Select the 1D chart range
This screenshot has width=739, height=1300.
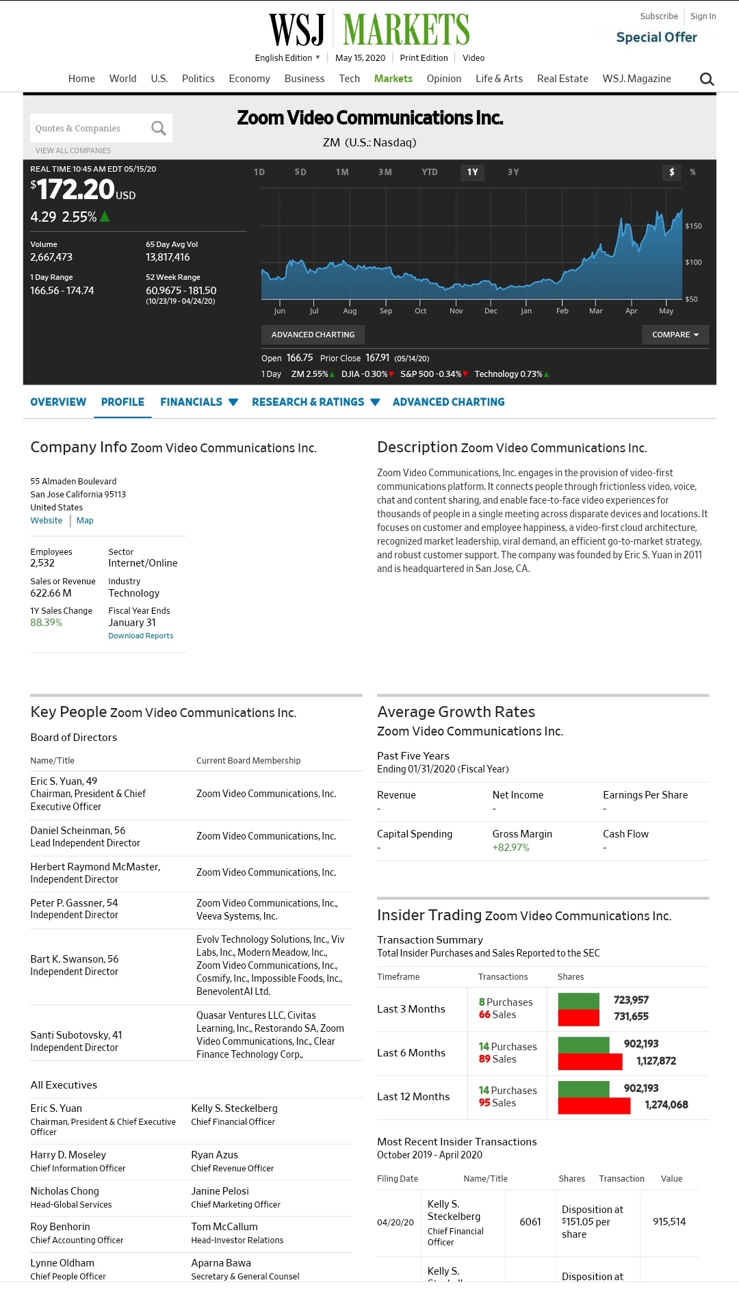click(x=259, y=172)
